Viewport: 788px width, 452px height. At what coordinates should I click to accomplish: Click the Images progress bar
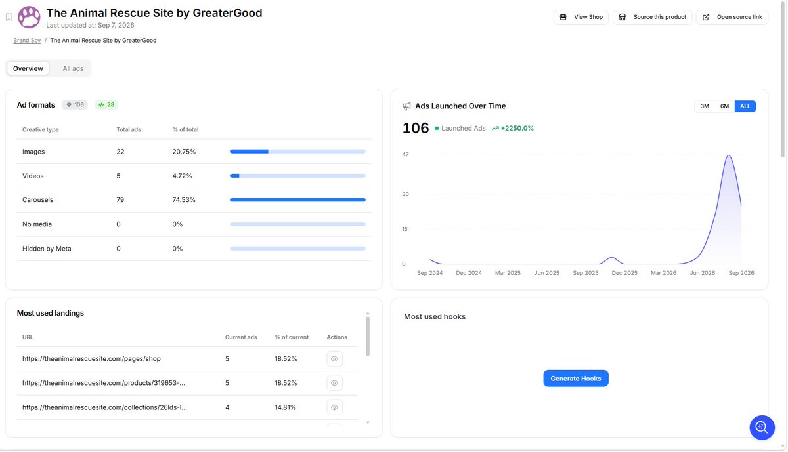298,152
